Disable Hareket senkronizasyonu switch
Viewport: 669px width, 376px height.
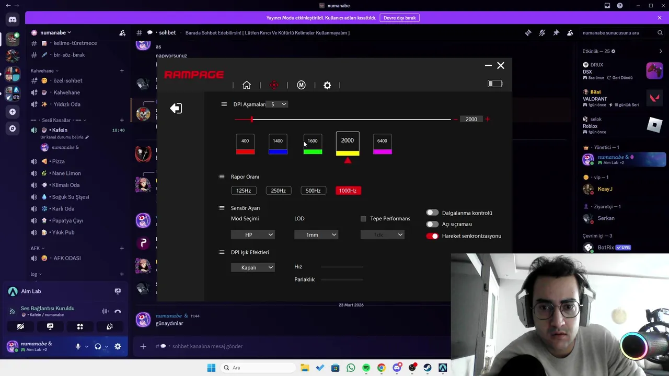432,236
